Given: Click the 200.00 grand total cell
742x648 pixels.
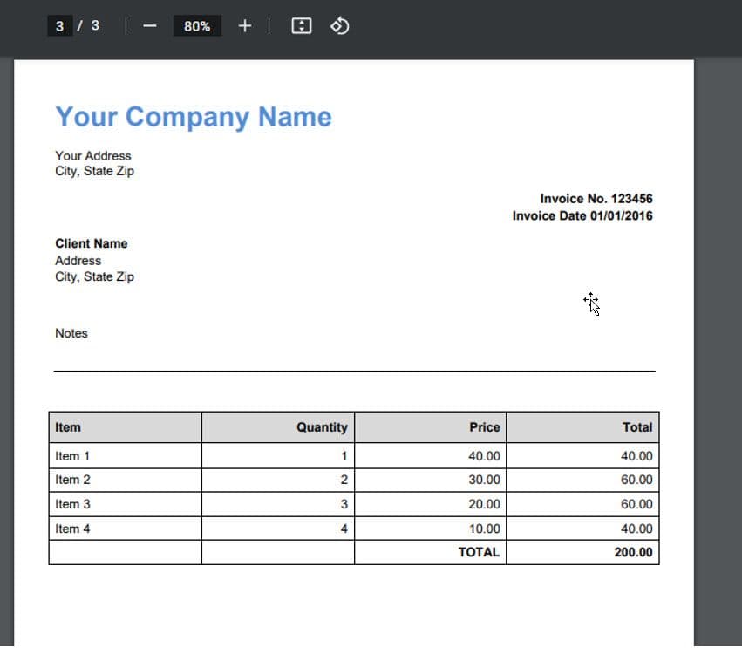Looking at the screenshot, I should point(633,552).
